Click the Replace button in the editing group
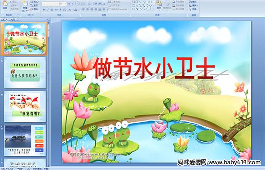This screenshot has width=265, height=170. pos(193,5)
